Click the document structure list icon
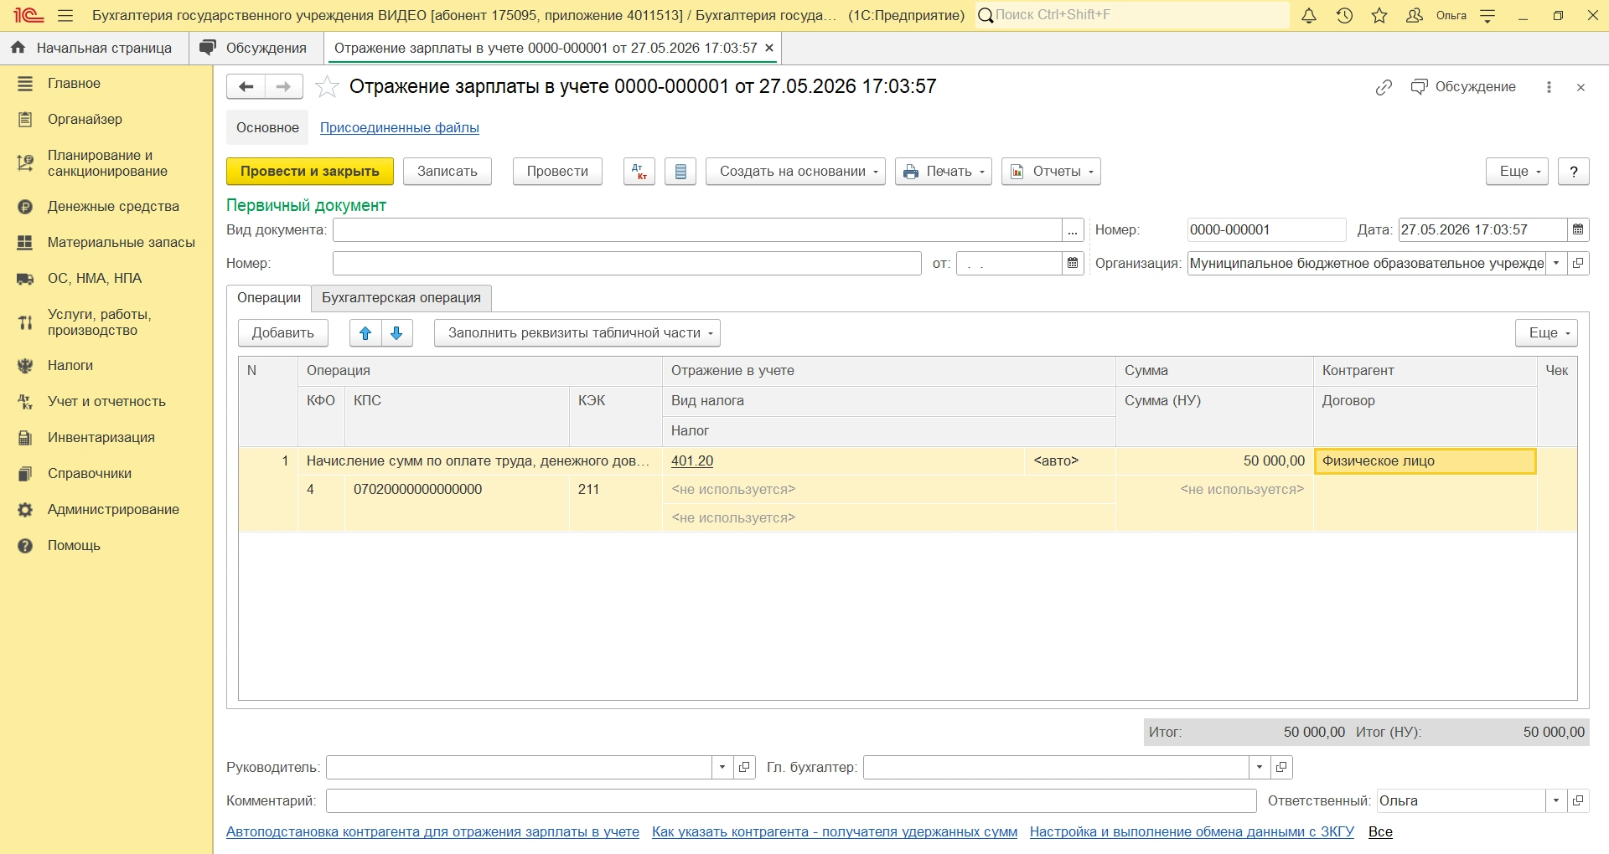Image resolution: width=1609 pixels, height=854 pixels. [680, 172]
